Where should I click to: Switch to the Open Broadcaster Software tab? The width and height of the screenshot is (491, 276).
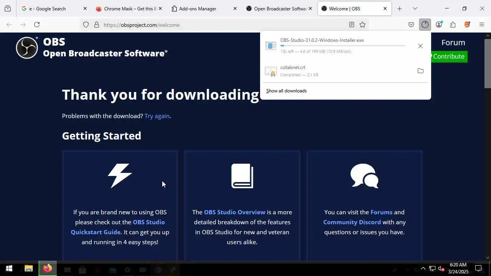[x=279, y=8]
